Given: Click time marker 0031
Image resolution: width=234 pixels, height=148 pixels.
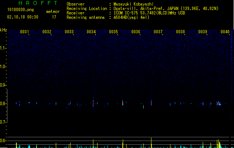Looking at the screenshot, I should pyautogui.click(x=24, y=32).
